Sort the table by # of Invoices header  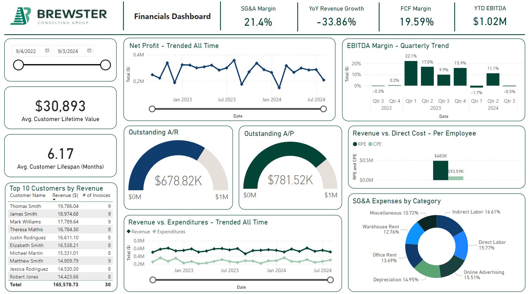96,196
